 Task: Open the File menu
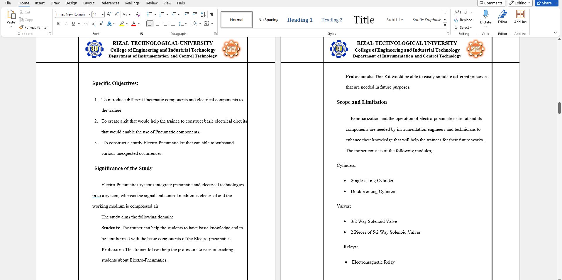pyautogui.click(x=8, y=3)
